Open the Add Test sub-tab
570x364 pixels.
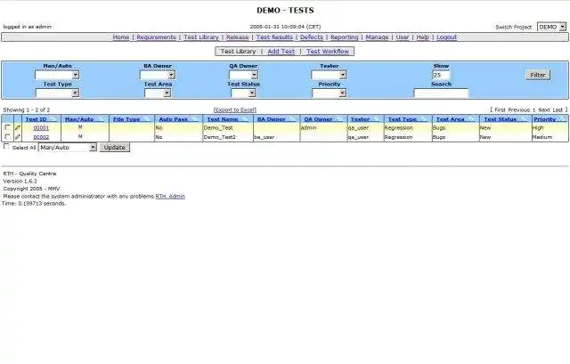[x=281, y=52]
